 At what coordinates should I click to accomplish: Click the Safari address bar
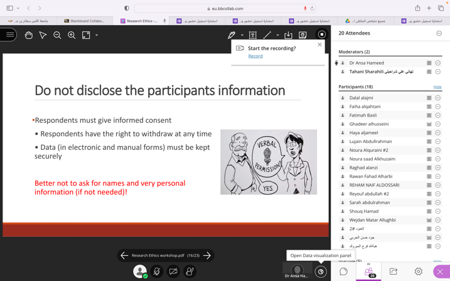tap(225, 8)
